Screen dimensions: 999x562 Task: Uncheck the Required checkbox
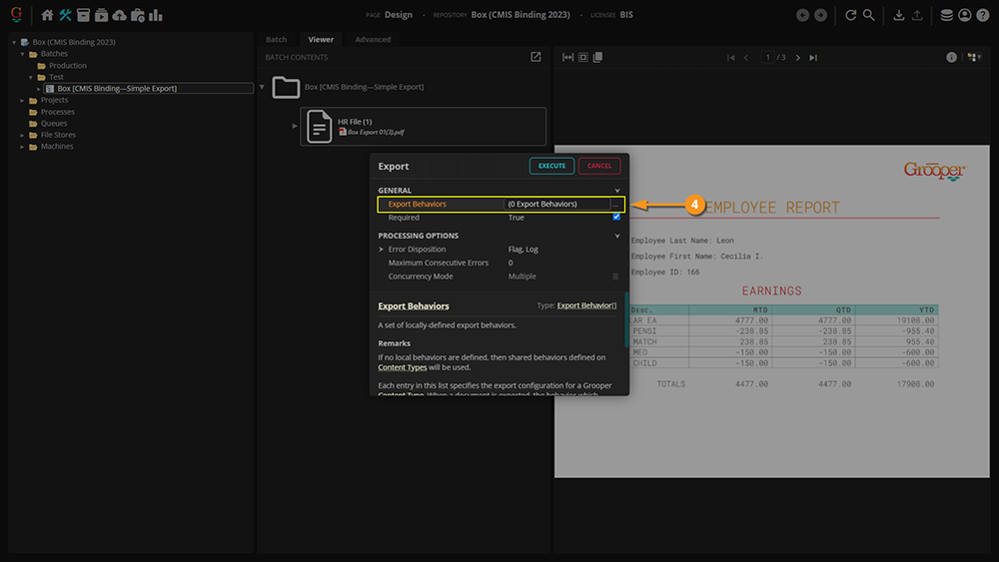[x=616, y=218]
